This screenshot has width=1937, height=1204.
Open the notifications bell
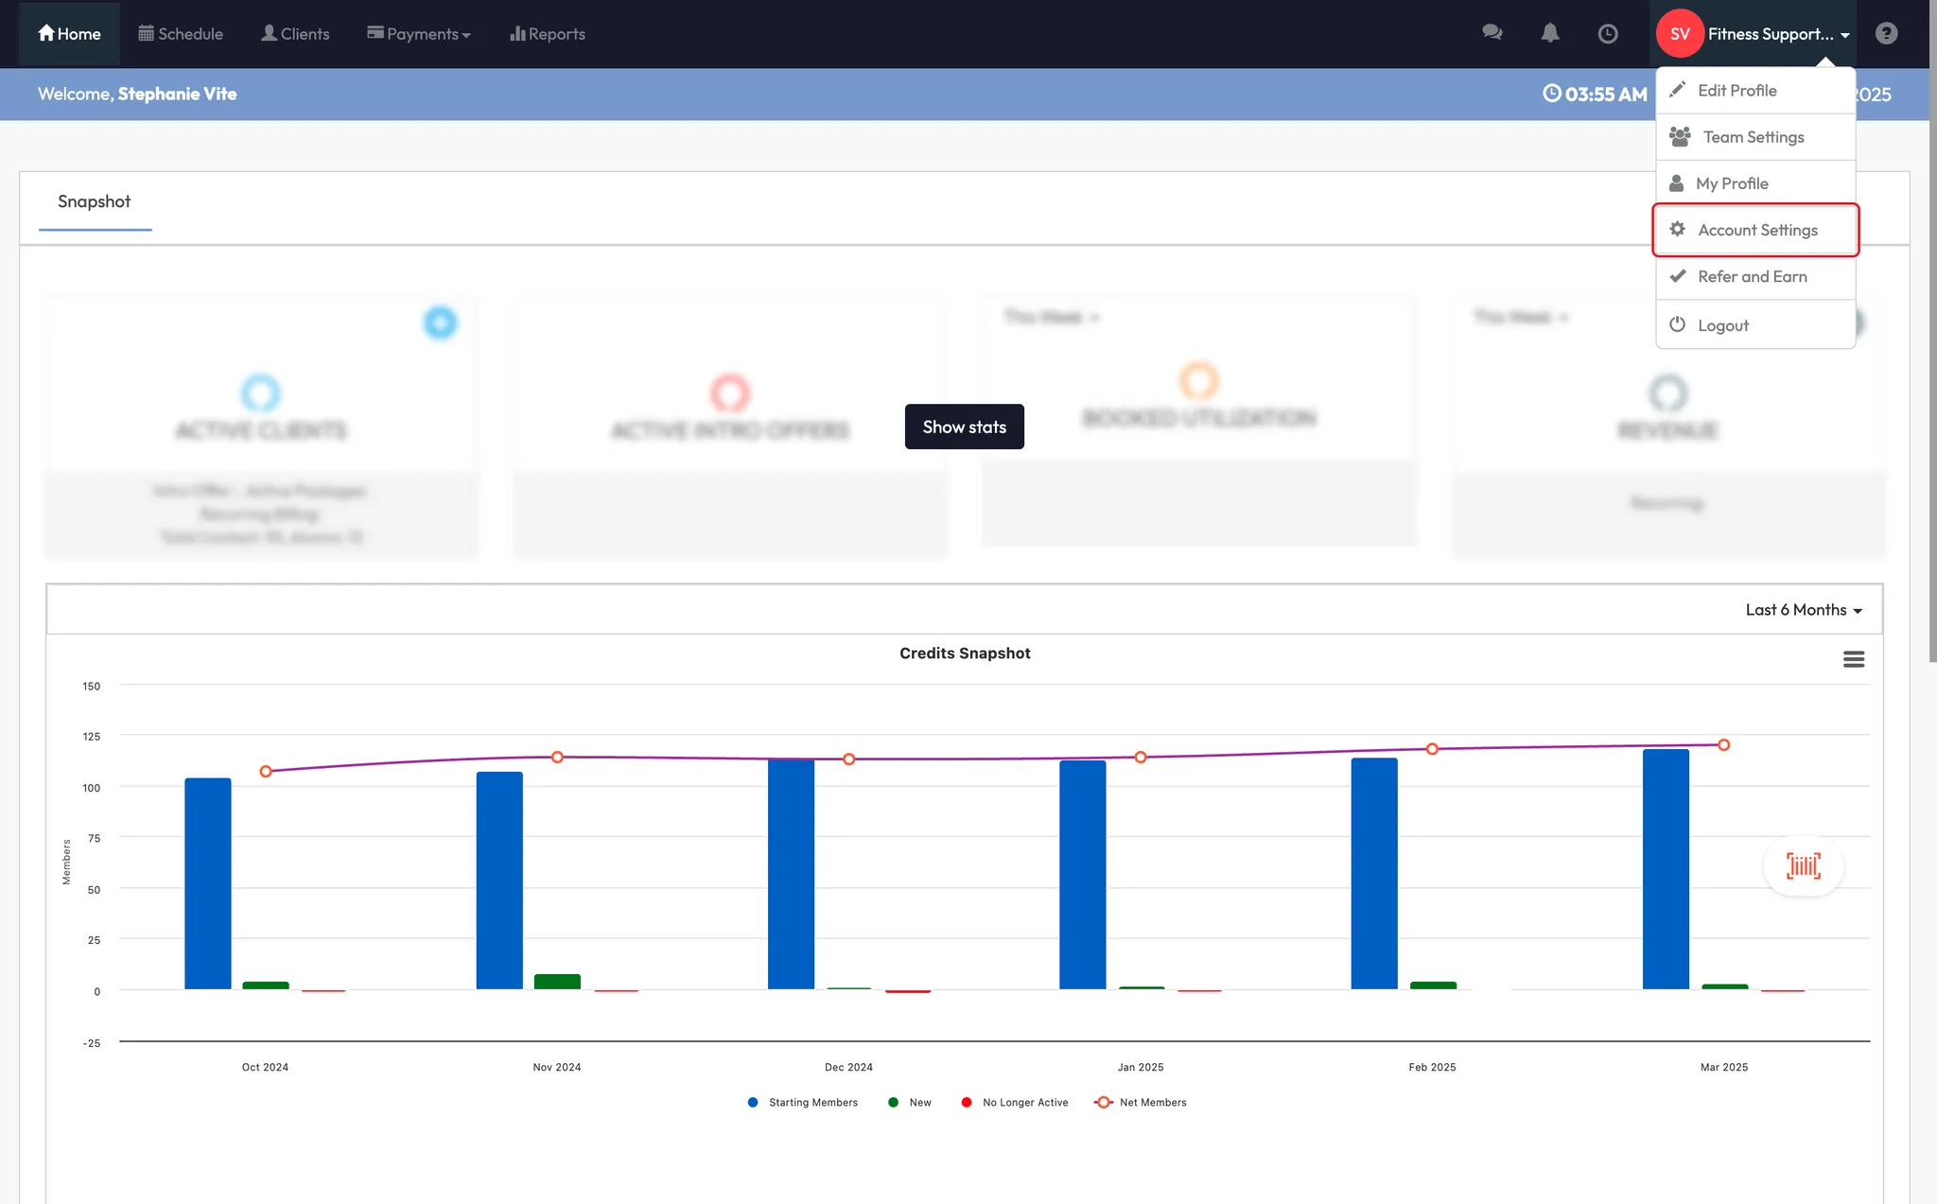pos(1550,33)
